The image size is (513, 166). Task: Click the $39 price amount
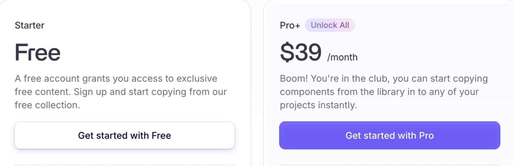click(301, 53)
